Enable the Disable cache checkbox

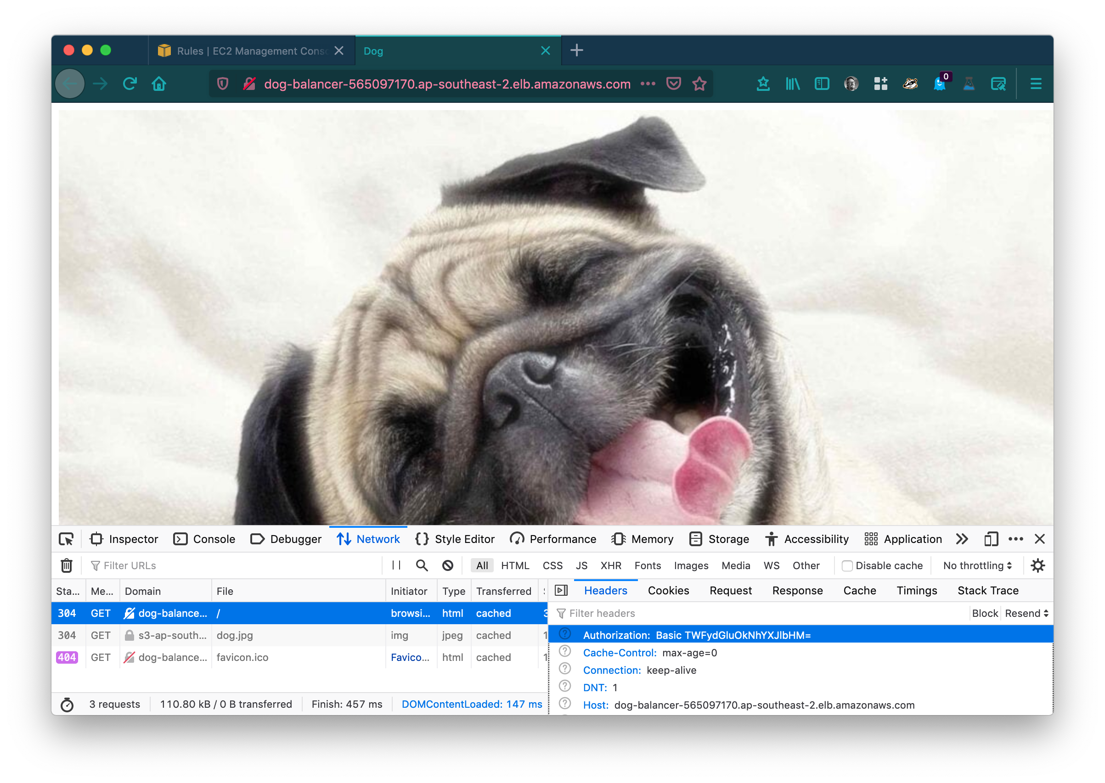pos(847,566)
